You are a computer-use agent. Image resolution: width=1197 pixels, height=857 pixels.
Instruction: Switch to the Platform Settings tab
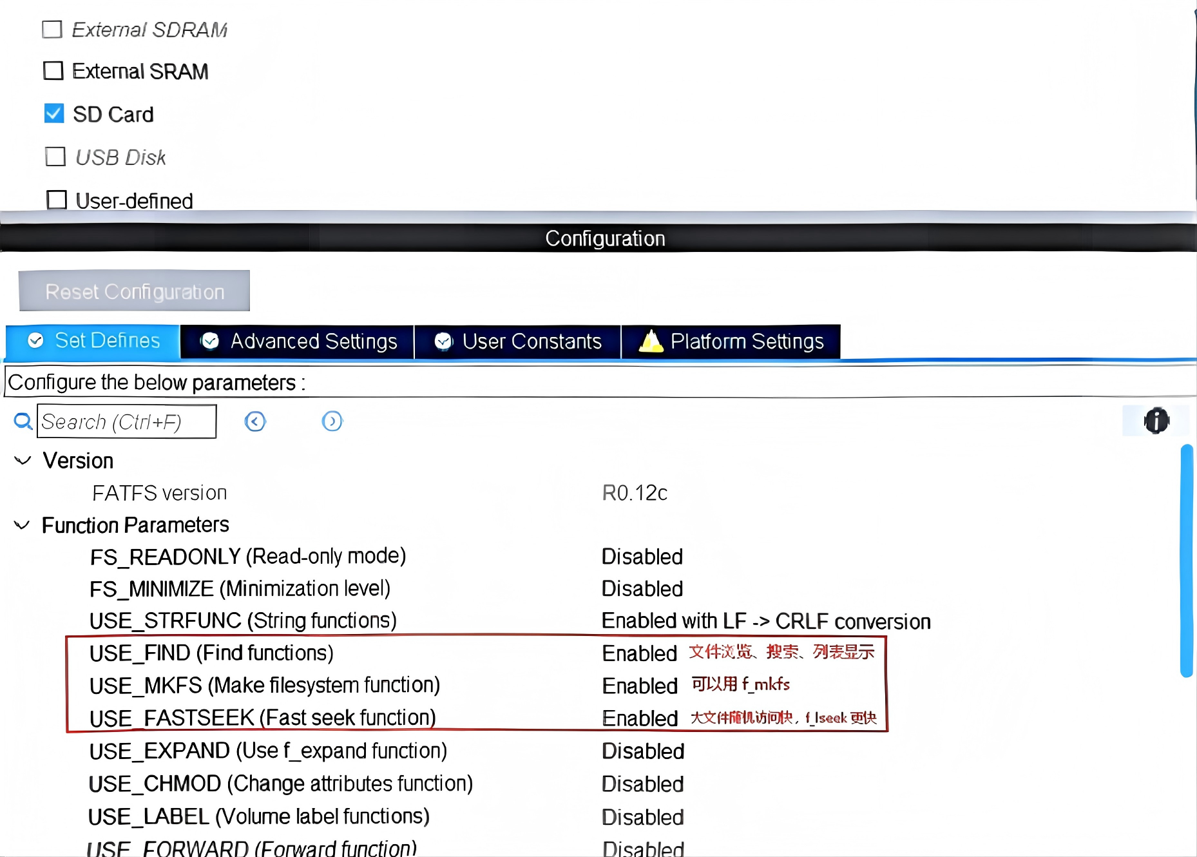[x=731, y=341]
